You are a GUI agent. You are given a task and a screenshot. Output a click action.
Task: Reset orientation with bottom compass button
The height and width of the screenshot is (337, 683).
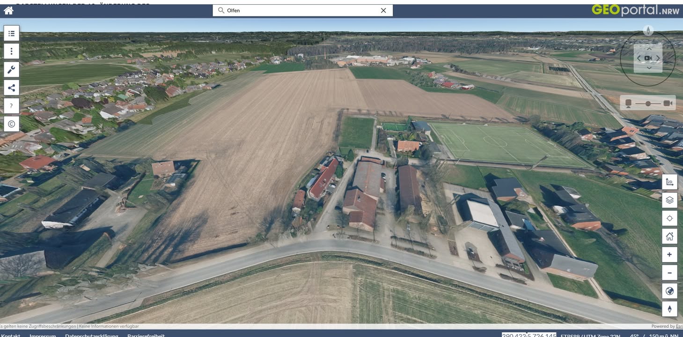tap(669, 309)
